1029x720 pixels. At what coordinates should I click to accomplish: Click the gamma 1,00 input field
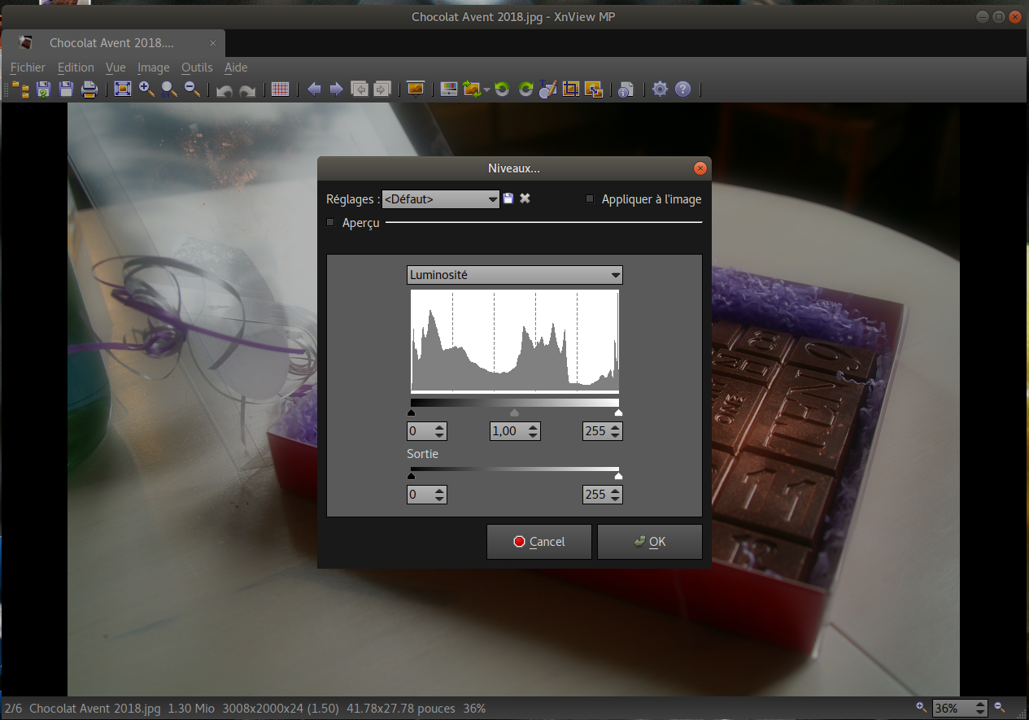(x=508, y=431)
